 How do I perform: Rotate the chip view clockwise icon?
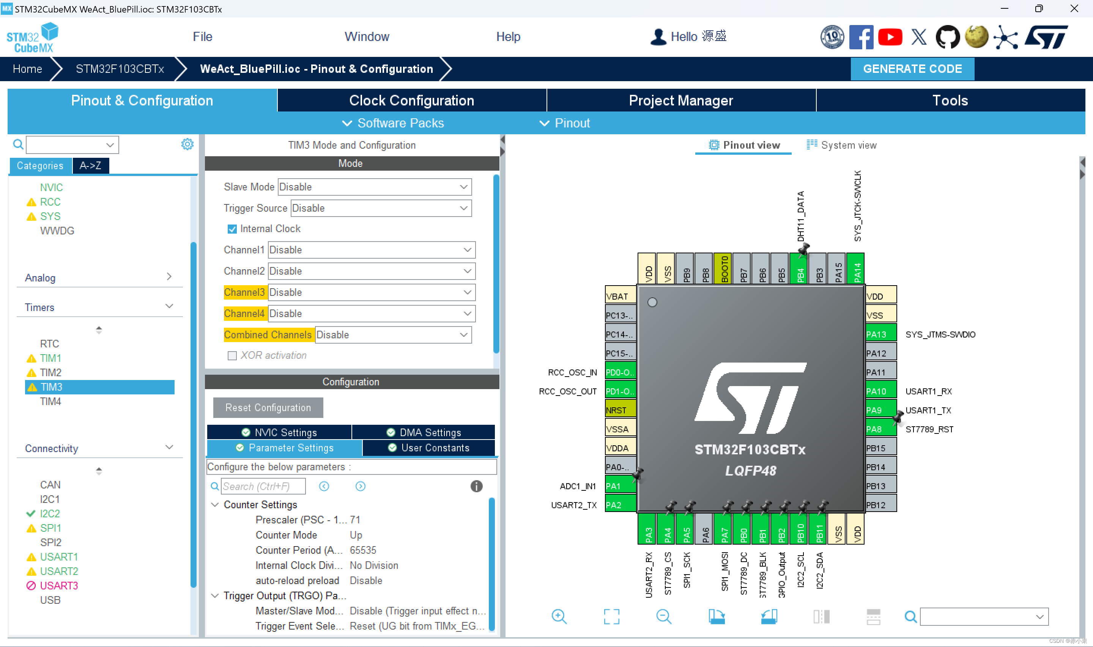[716, 617]
